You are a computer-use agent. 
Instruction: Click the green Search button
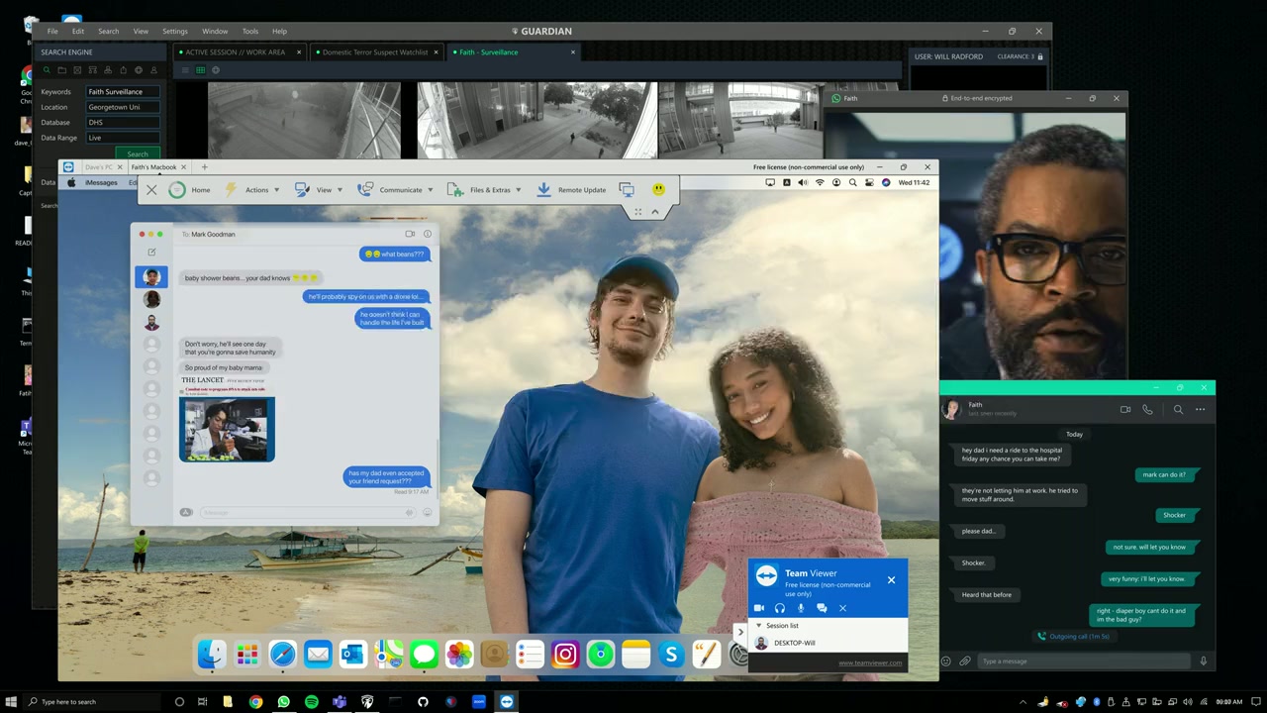pyautogui.click(x=138, y=153)
